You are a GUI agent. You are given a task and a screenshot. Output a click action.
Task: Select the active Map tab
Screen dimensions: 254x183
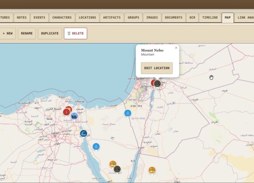[x=228, y=18]
